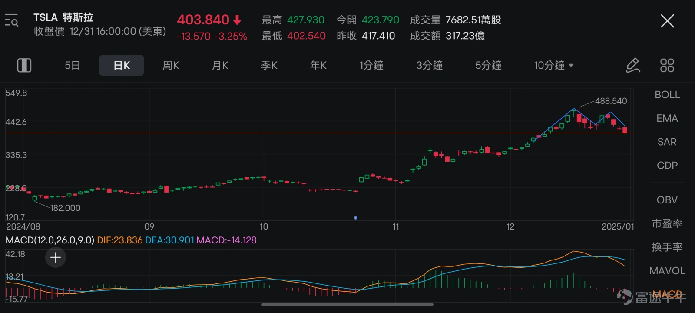Screen dimensions: 695x313
Task: Enable the 換手率 sub-indicator
Action: pos(667,247)
